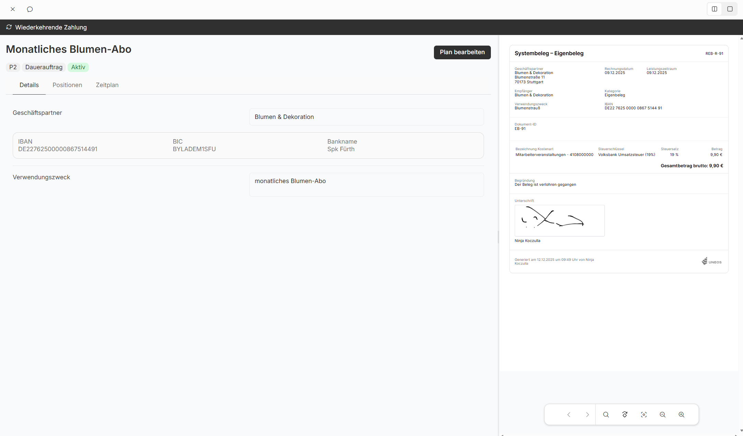Fit document to view
This screenshot has width=743, height=436.
644,415
